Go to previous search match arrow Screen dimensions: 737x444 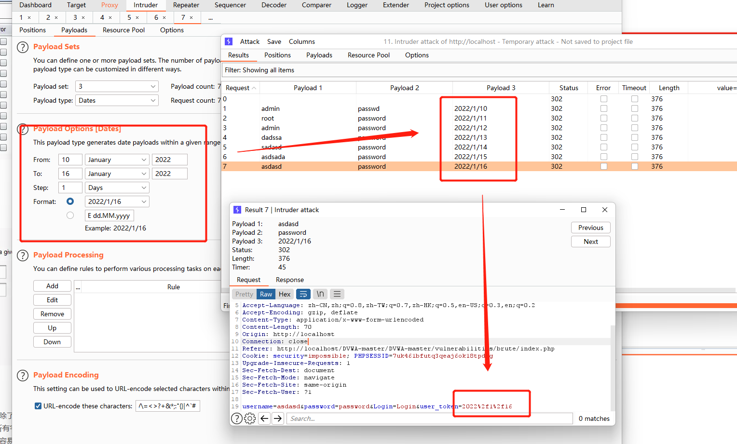click(264, 418)
